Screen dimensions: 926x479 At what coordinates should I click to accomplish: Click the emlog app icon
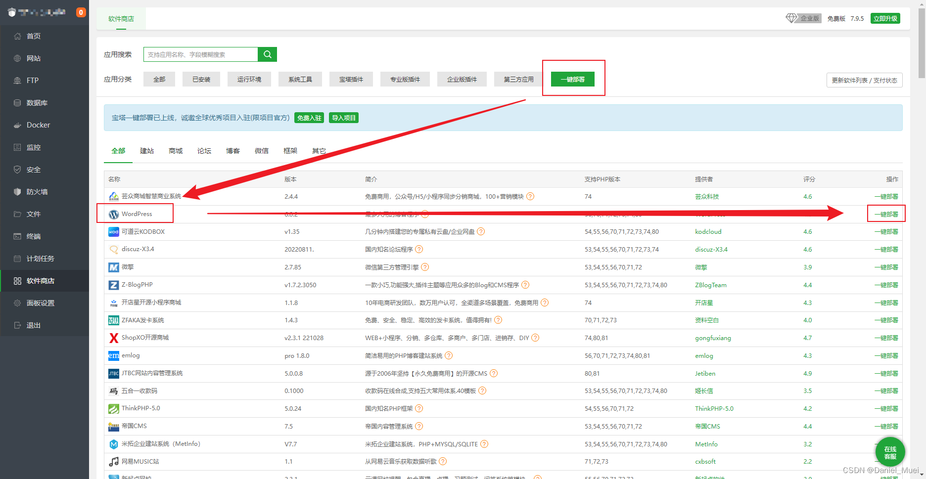click(114, 356)
